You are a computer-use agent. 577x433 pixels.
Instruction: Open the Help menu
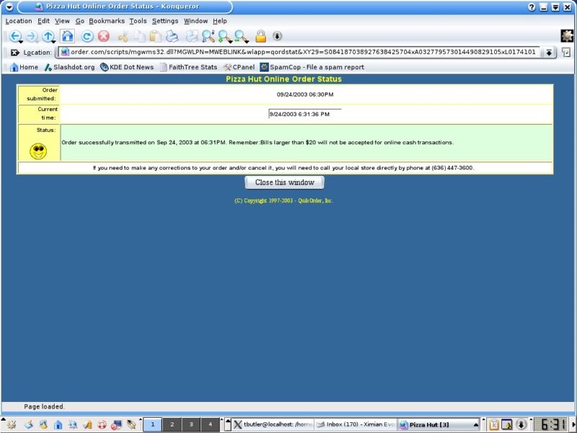pos(220,21)
